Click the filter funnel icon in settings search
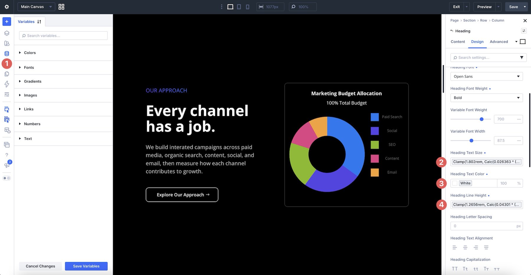Screen dimensions: 531x275 (x=522, y=58)
